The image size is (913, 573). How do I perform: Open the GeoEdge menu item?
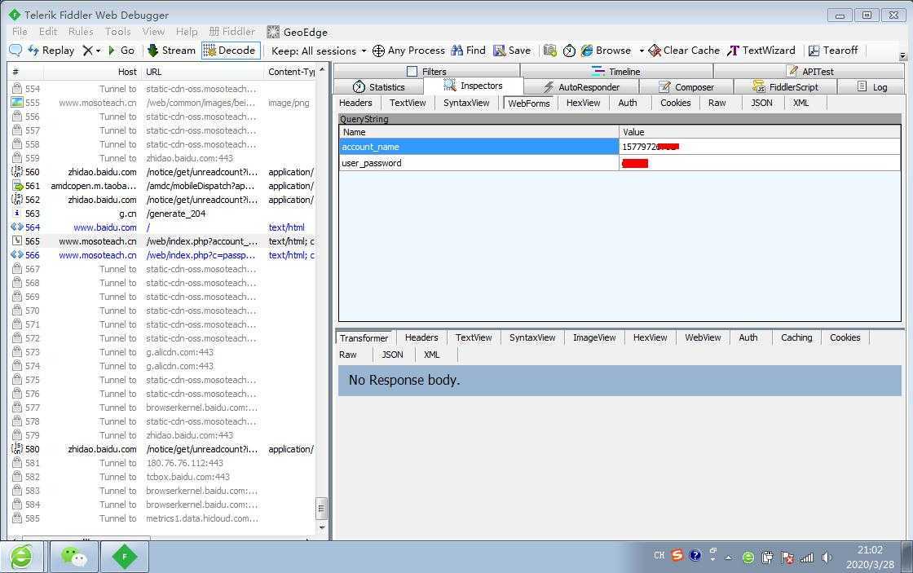(x=297, y=32)
